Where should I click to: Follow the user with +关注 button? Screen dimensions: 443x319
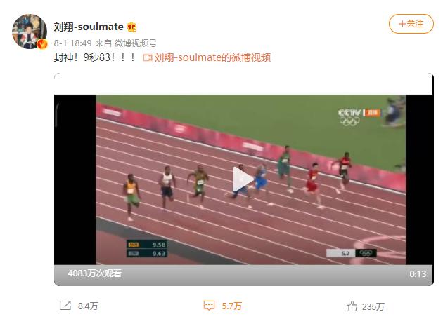[x=411, y=24]
